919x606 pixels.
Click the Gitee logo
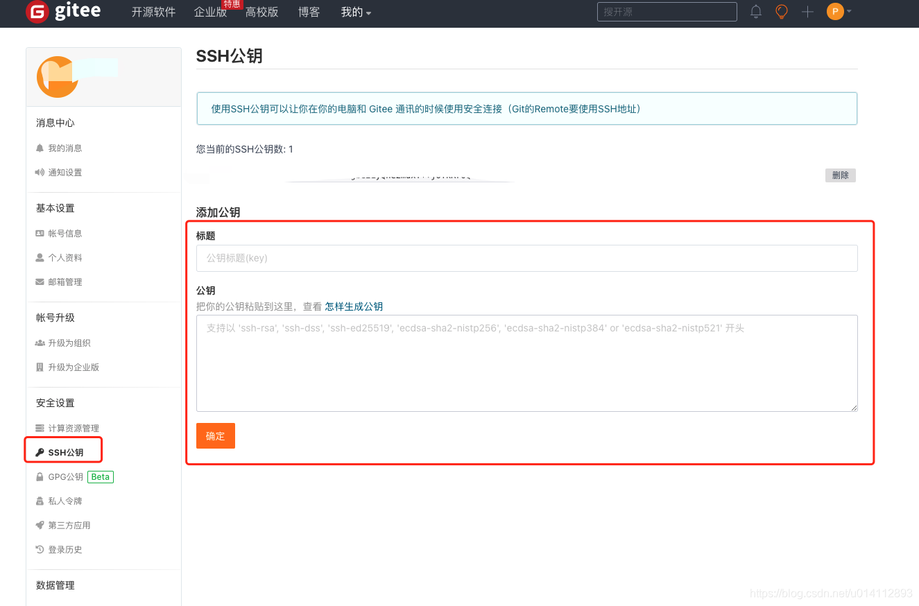(63, 12)
